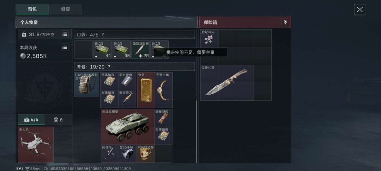381x171 pixels.
Task: Select the complete ox horn (完整牛角) item
Action: [x=164, y=90]
